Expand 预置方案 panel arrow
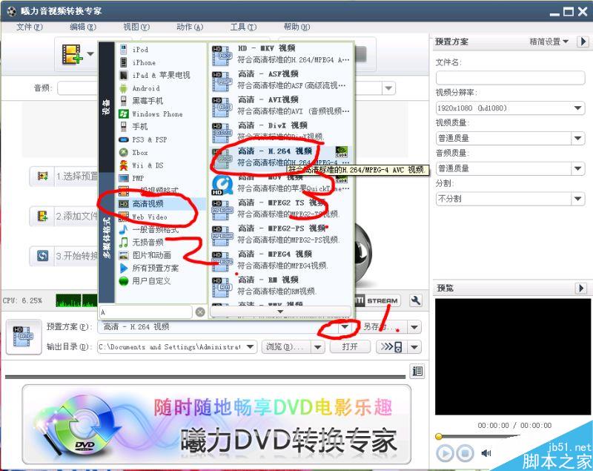 click(583, 42)
